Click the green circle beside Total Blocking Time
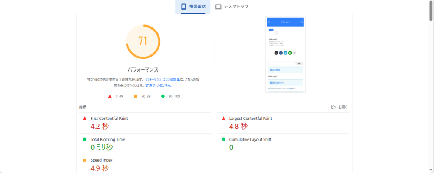434x173 pixels. (85, 139)
